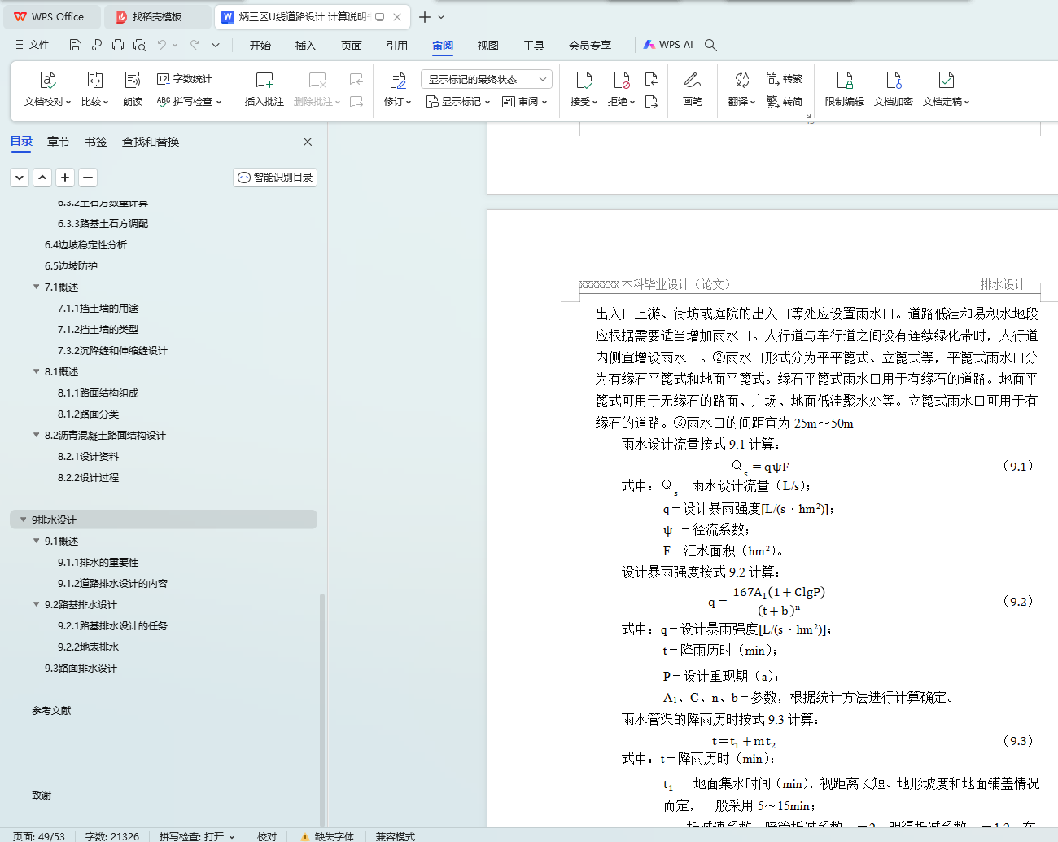Click the save icon in quick access bar
Image resolution: width=1058 pixels, height=842 pixels.
76,45
